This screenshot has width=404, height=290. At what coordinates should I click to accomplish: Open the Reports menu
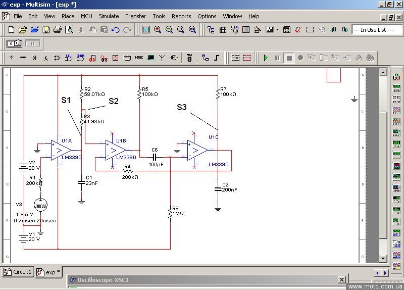point(181,16)
